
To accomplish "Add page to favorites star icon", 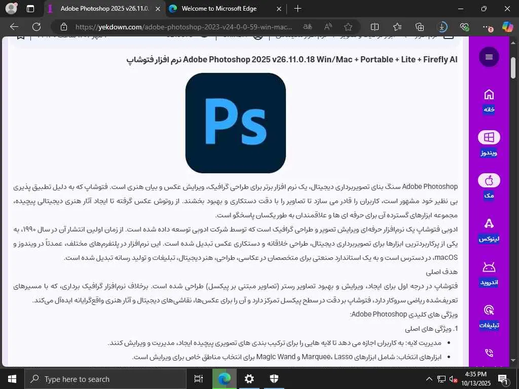I will coord(348,27).
